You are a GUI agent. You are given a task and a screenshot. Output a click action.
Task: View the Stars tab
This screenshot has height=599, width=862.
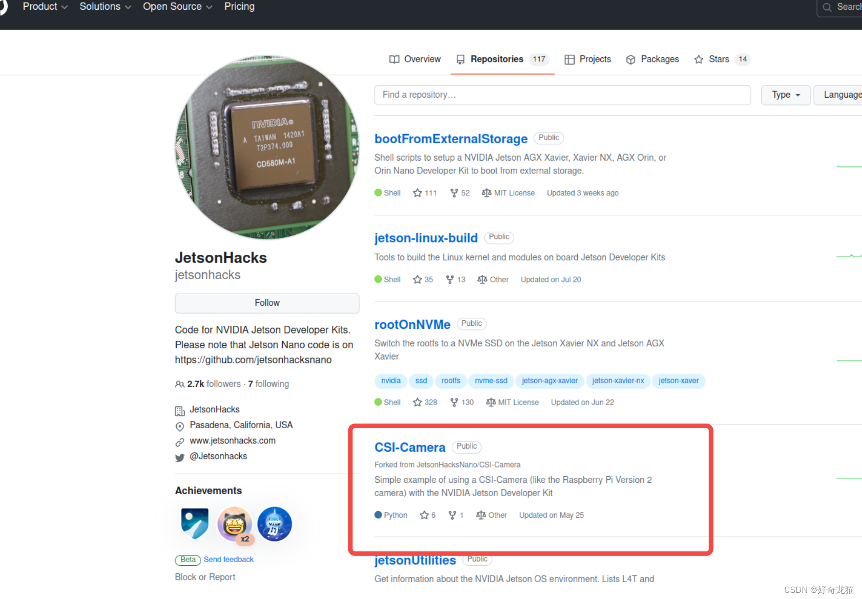click(x=722, y=59)
